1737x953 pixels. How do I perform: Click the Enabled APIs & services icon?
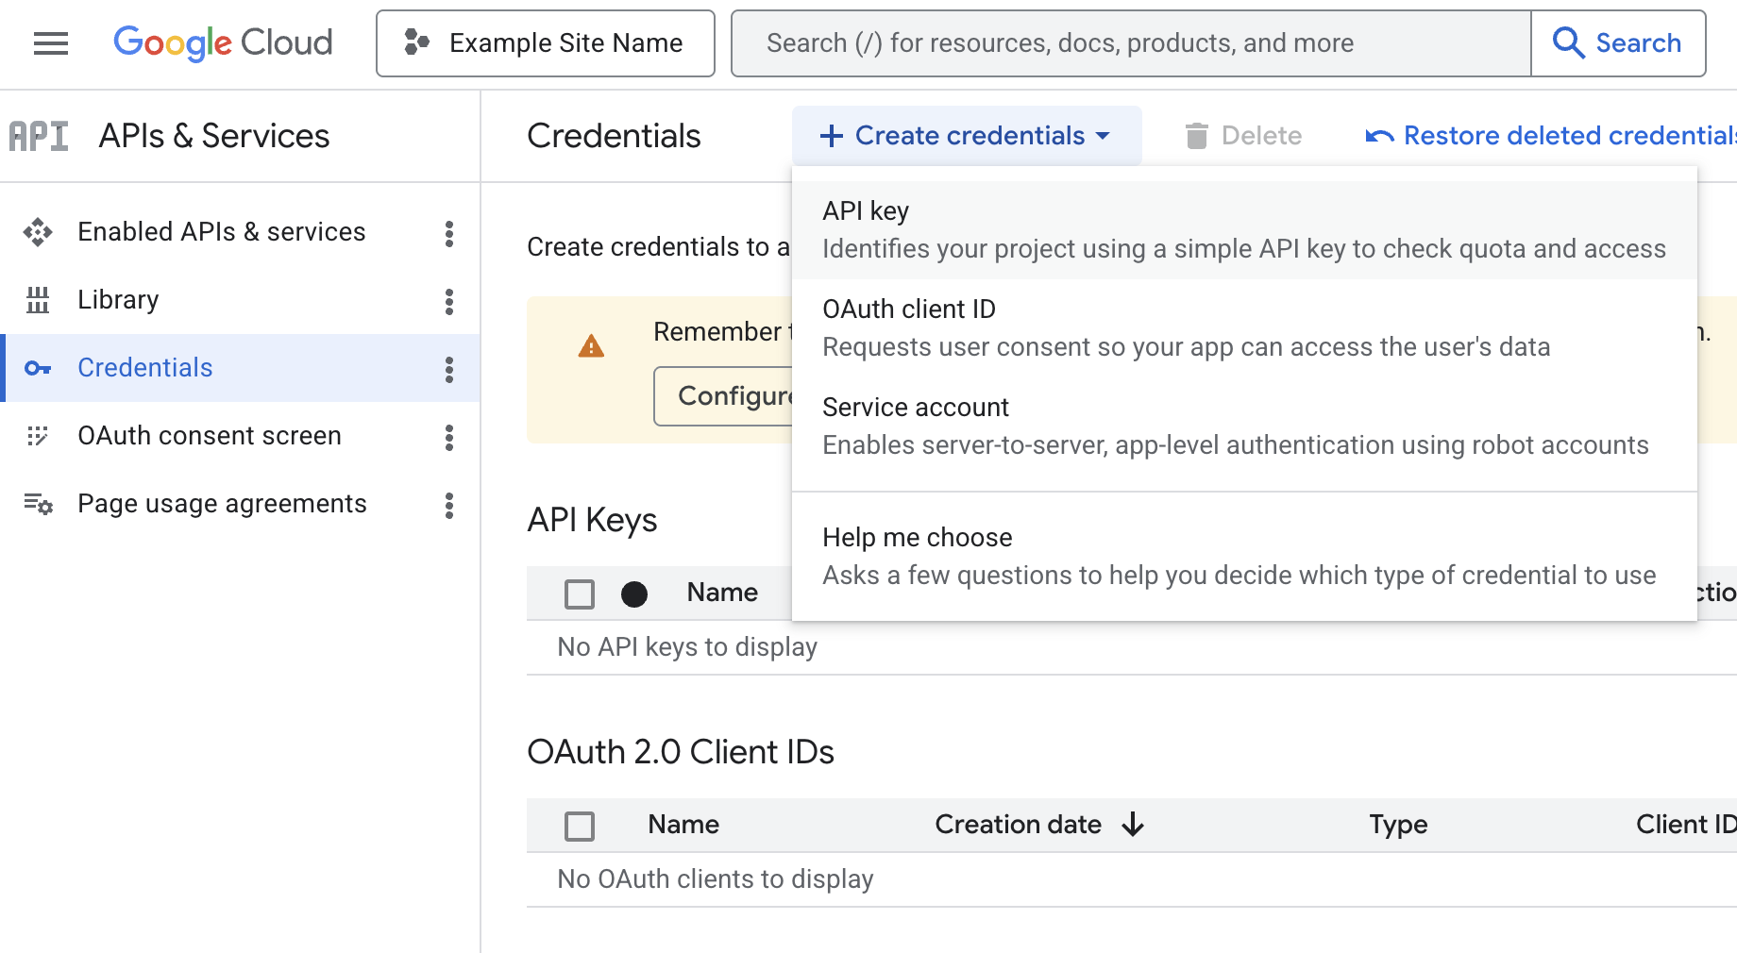point(38,232)
